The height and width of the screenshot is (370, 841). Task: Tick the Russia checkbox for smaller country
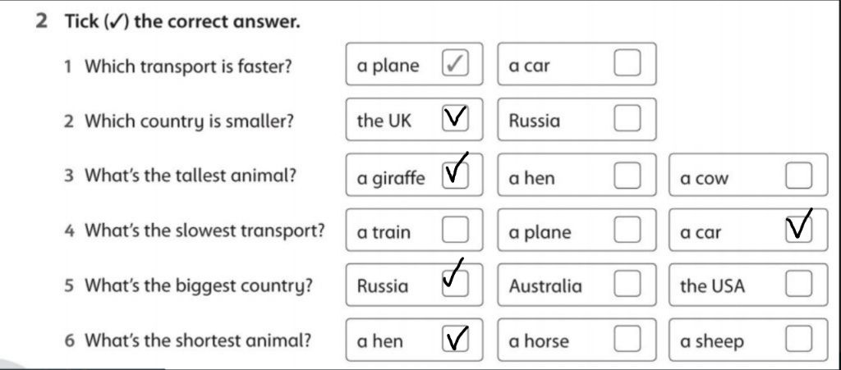point(627,118)
